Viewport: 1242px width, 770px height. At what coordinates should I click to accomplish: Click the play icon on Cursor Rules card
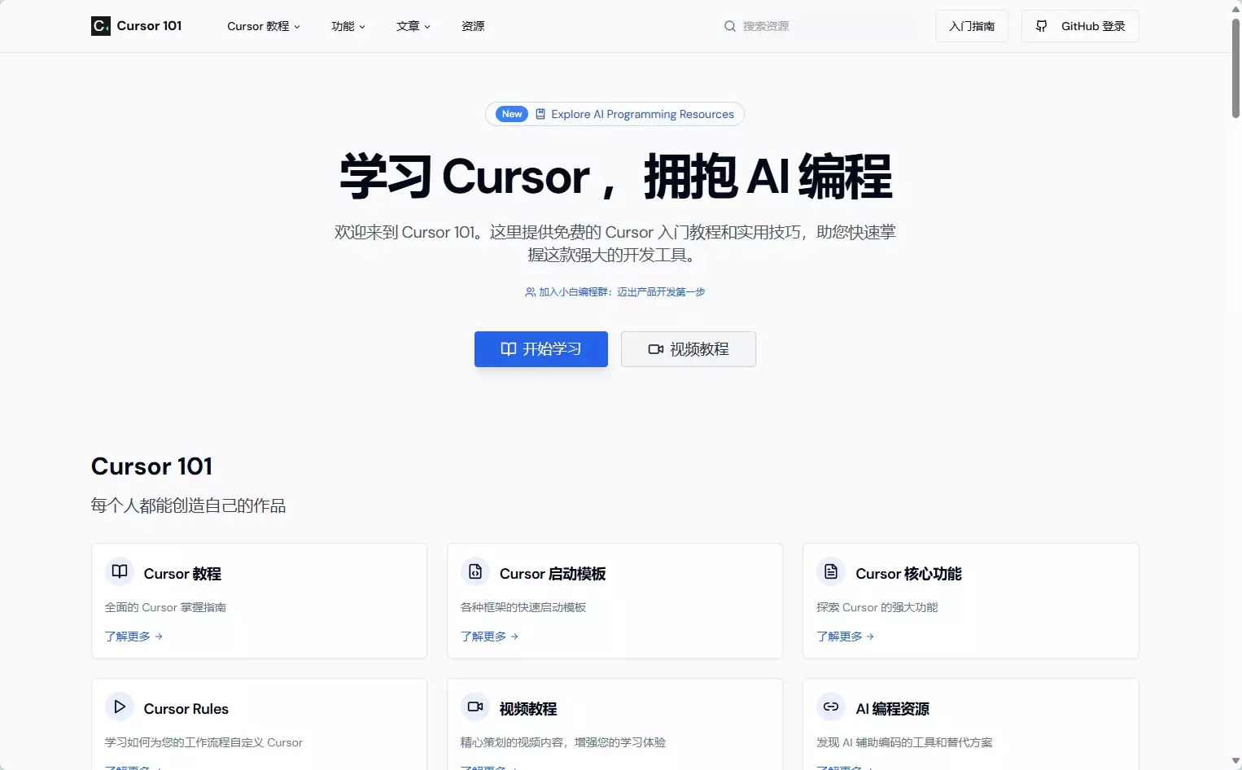120,707
